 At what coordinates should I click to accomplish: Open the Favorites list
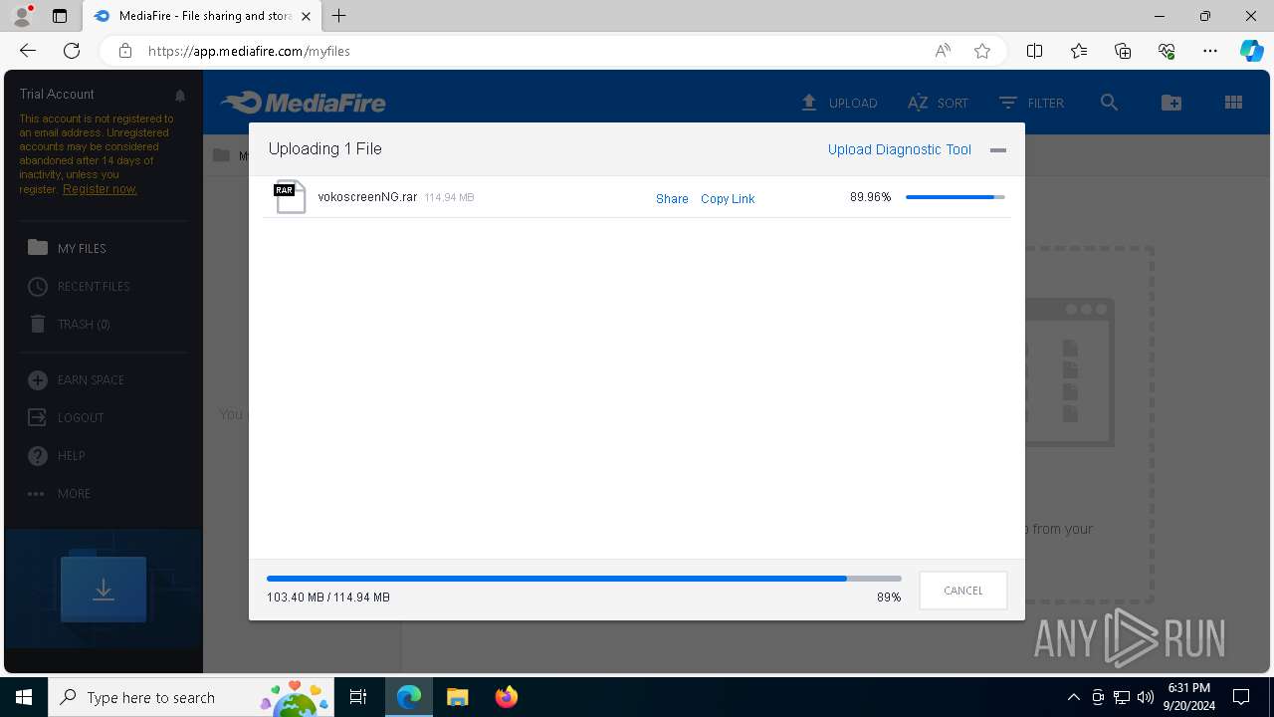point(1079,51)
